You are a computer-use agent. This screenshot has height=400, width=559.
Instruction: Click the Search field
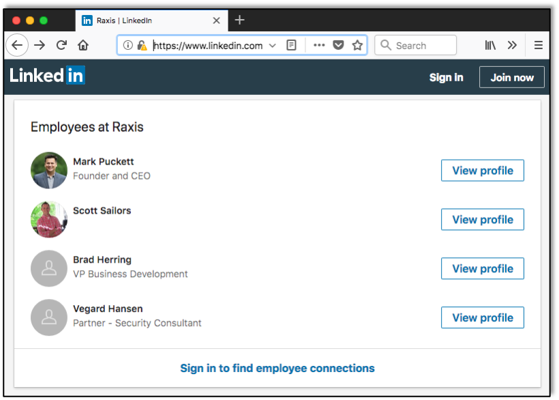coord(415,45)
